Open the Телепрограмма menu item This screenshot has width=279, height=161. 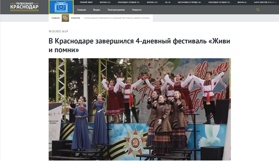pyautogui.click(x=116, y=10)
